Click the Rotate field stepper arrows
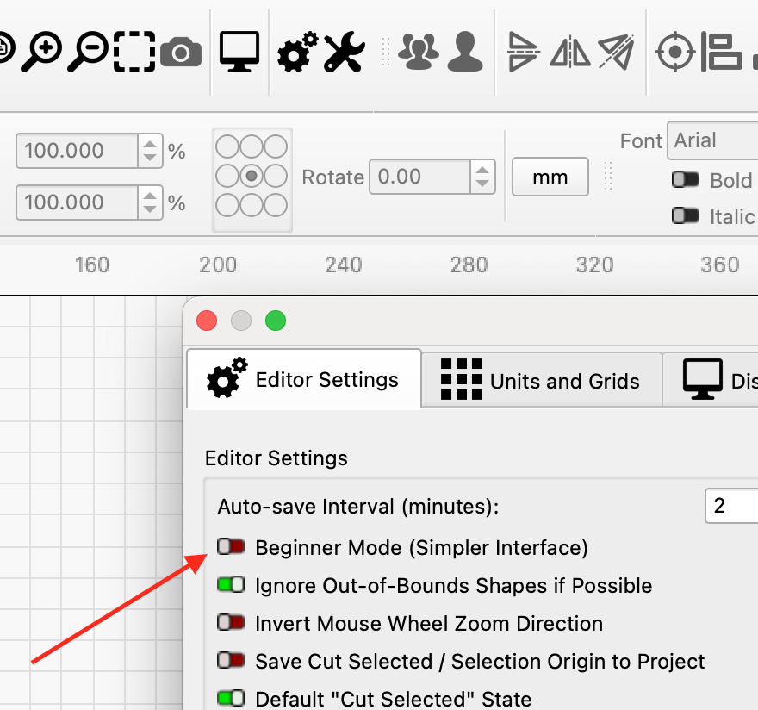Viewport: 758px width, 710px height. [x=482, y=177]
